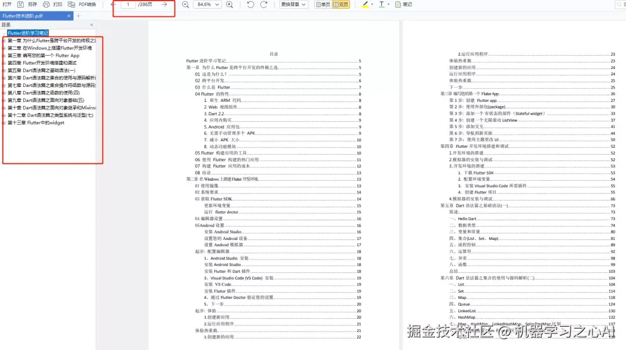The image size is (626, 350).
Task: Apply the yellow highlighter tool
Action: coord(364,5)
